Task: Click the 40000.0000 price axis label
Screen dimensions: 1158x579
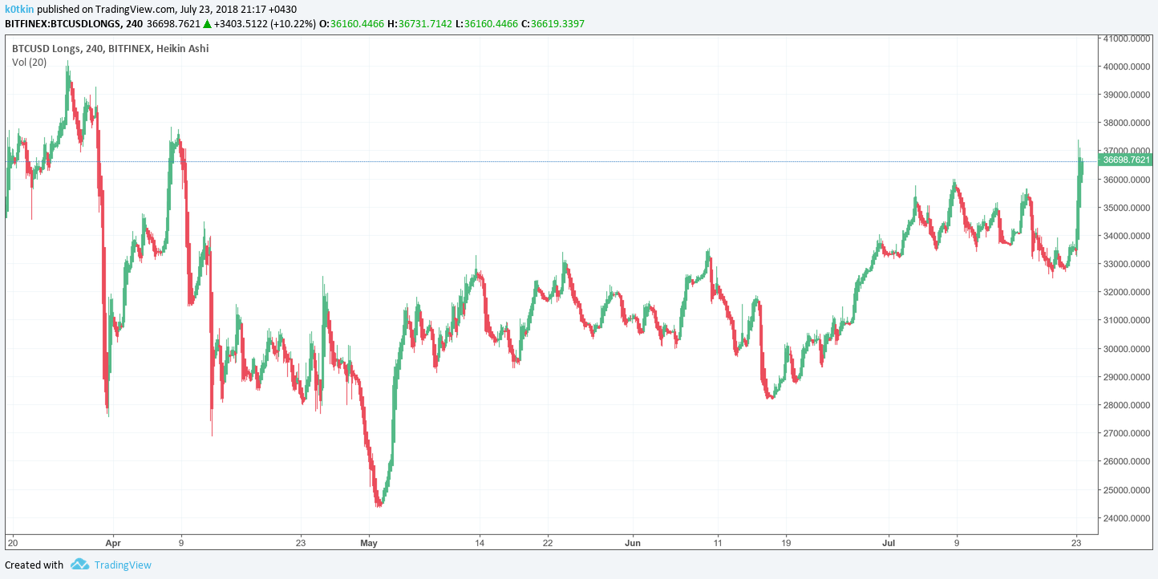Action: [x=1127, y=67]
